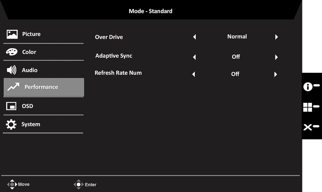322x192 pixels.
Task: Open the mode grid side button
Action: [311, 107]
